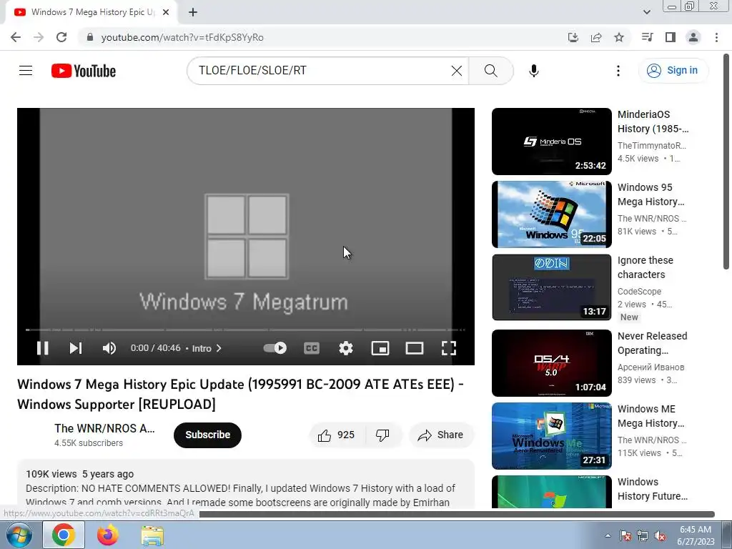
Task: Subscribe to The WNR/NROS channel
Action: 208,435
